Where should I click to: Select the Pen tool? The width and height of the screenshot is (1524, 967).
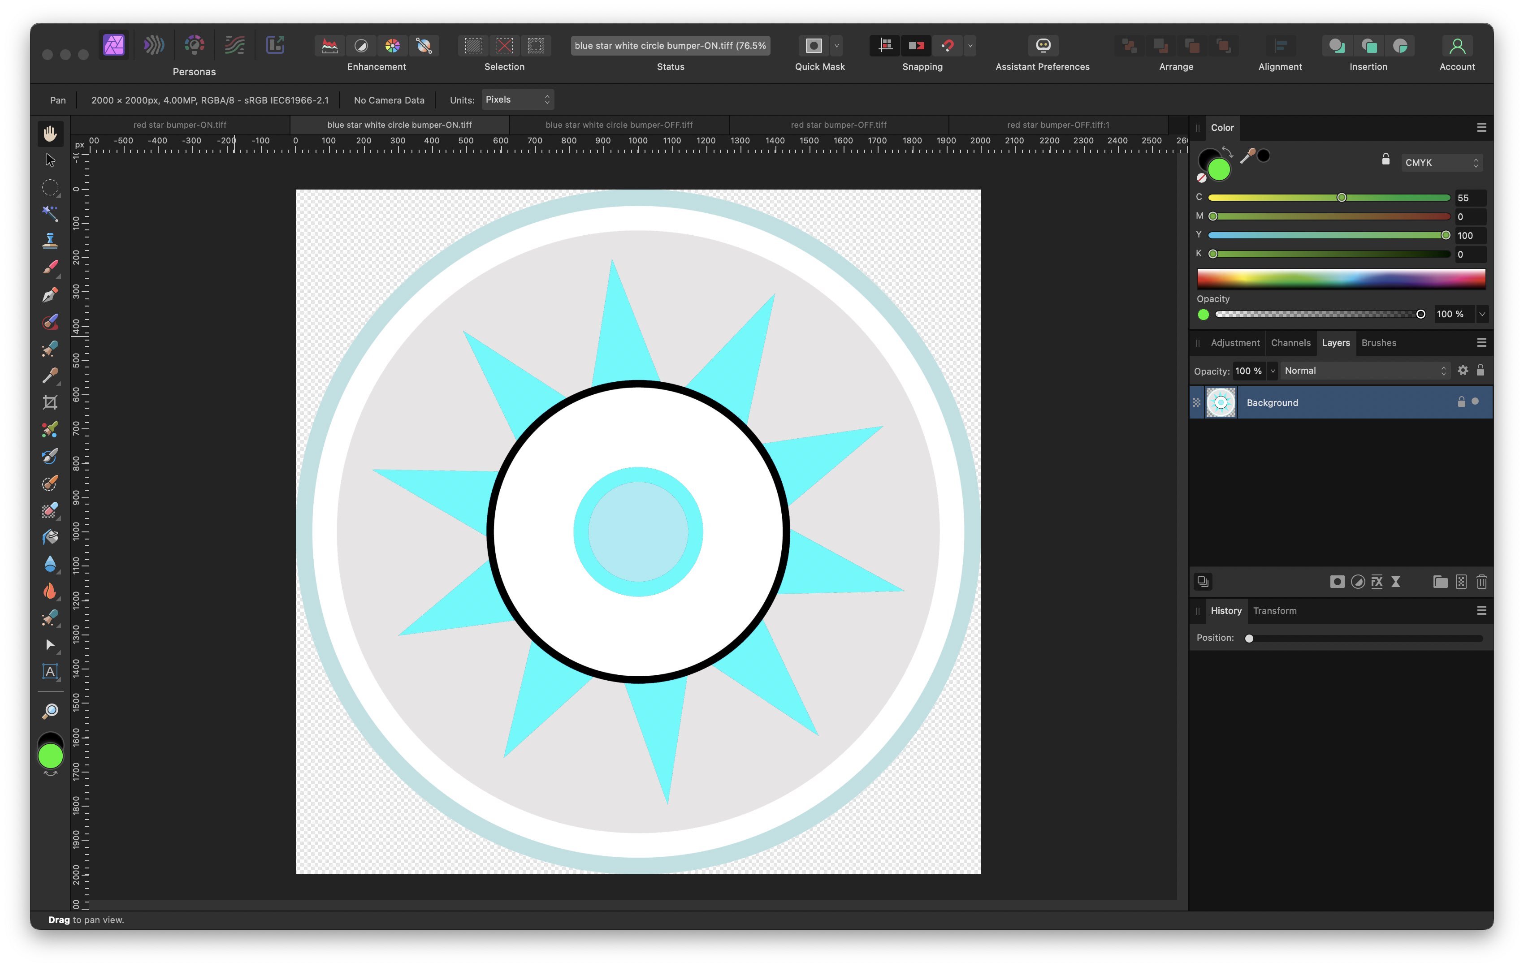coord(50,295)
